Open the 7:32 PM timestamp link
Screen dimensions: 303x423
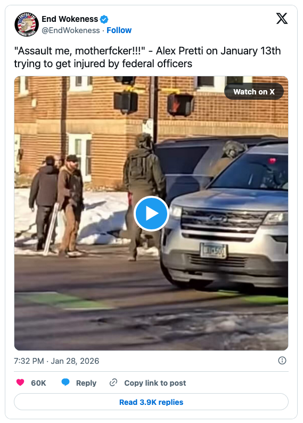click(x=29, y=361)
